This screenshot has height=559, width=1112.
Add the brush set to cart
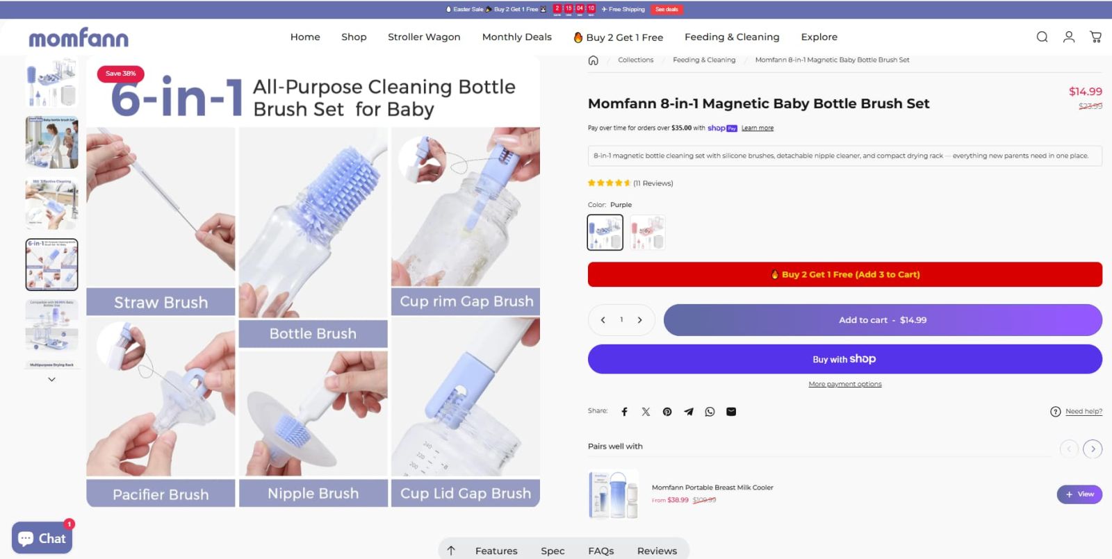tap(881, 320)
